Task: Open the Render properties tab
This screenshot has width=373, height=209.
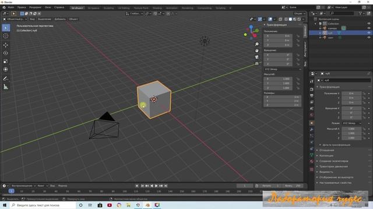Action: 312,89
